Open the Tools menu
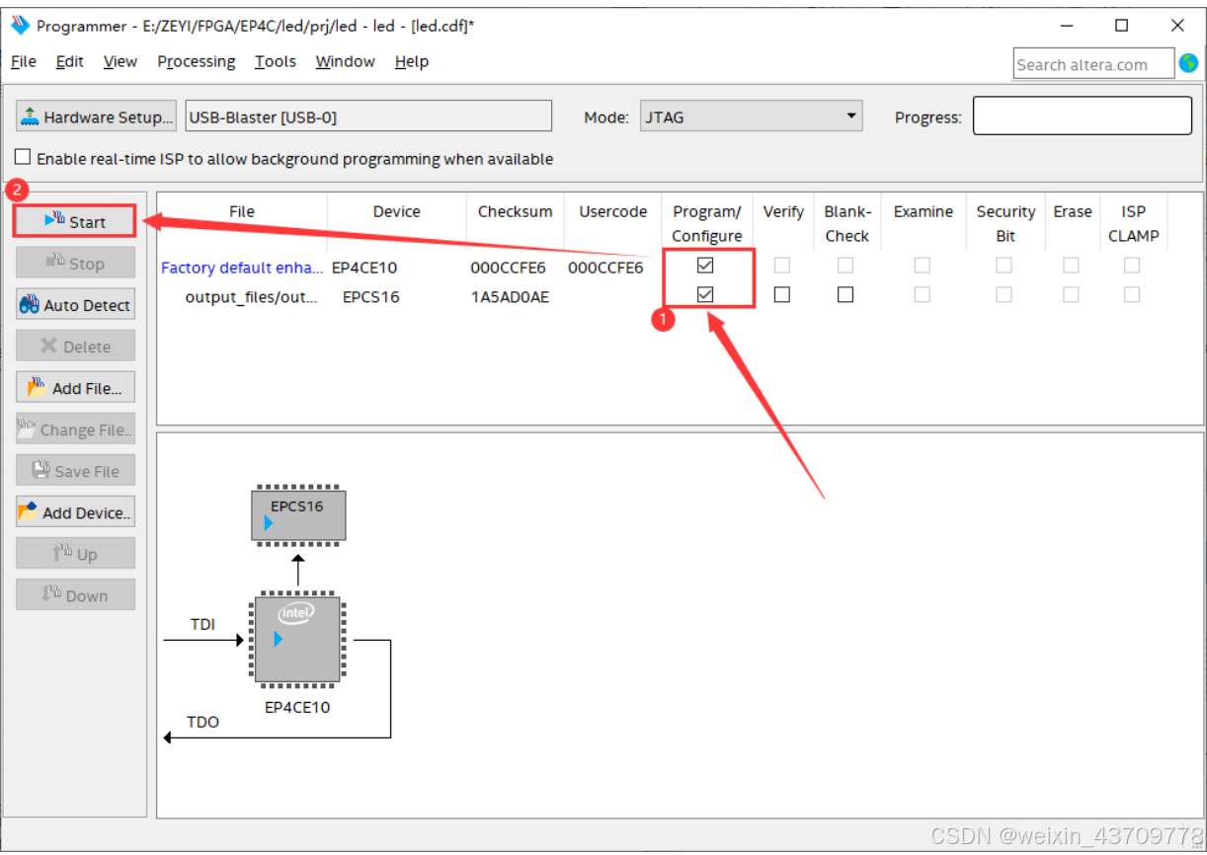Viewport: 1207px width, 855px height. tap(275, 61)
